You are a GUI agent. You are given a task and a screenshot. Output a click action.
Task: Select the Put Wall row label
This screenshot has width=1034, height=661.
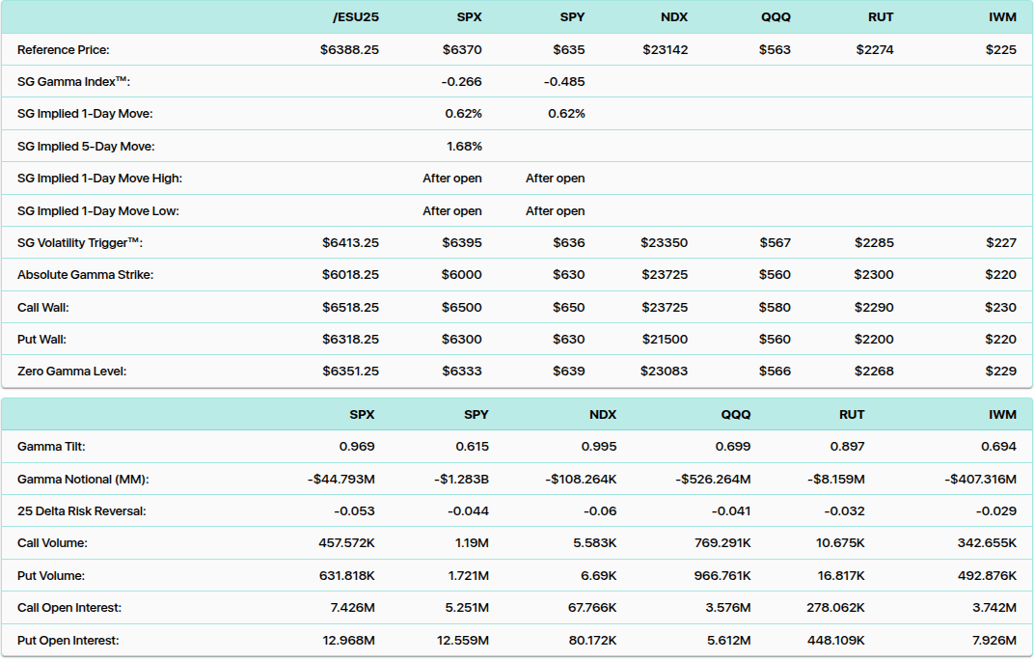pyautogui.click(x=41, y=339)
